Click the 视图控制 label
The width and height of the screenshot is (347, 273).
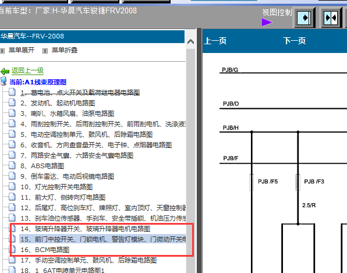[x=277, y=12]
